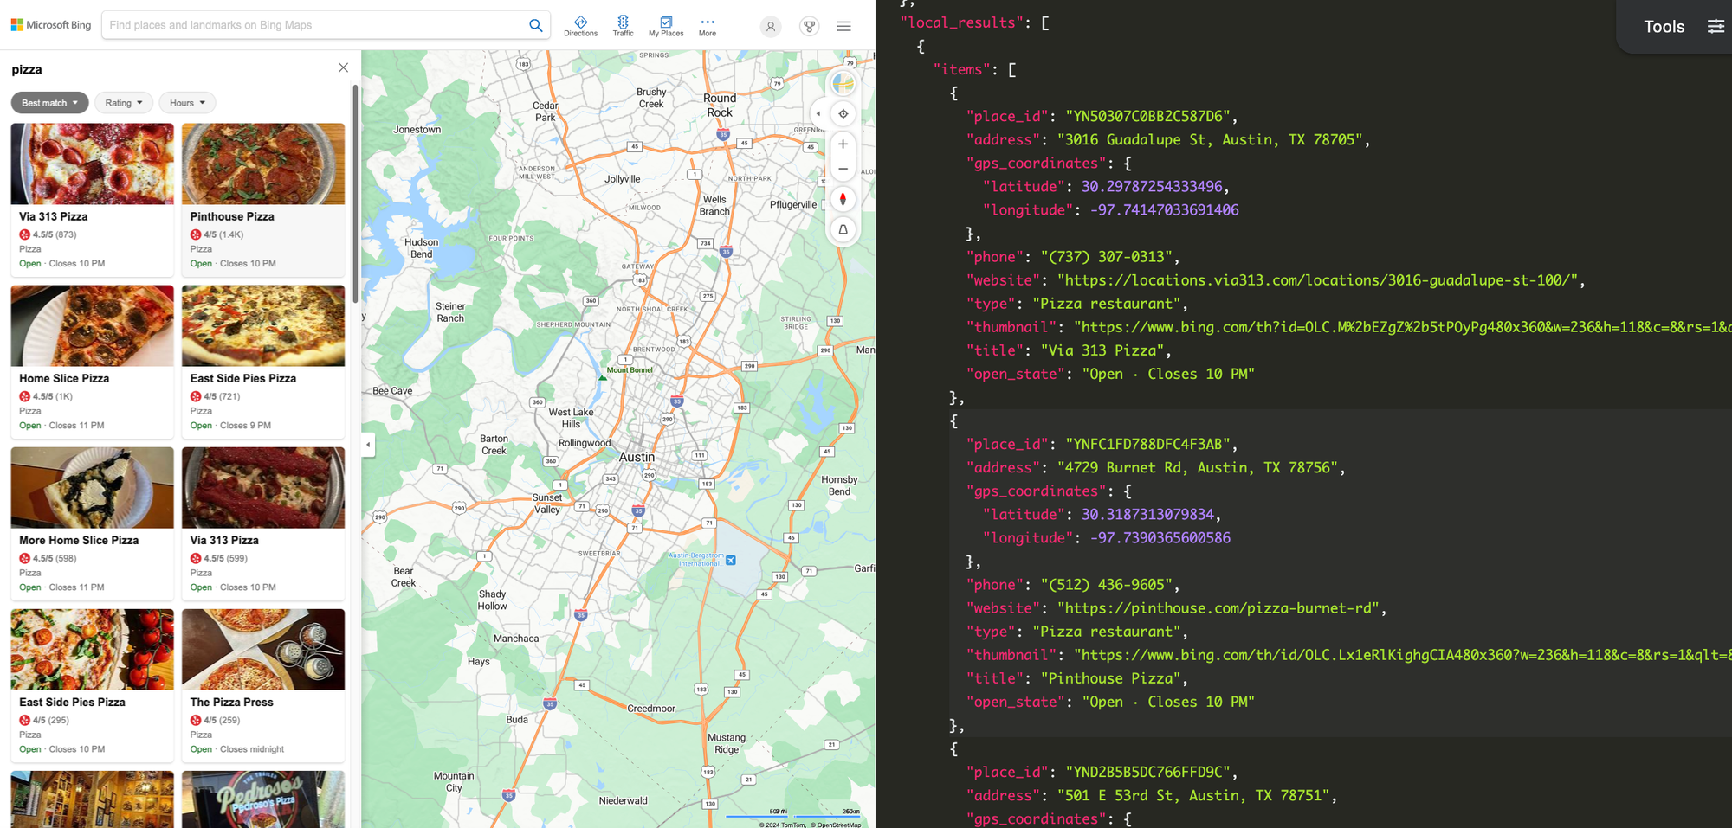Click the address 501 E 53rd St value
Image resolution: width=1732 pixels, height=828 pixels.
coord(1194,795)
